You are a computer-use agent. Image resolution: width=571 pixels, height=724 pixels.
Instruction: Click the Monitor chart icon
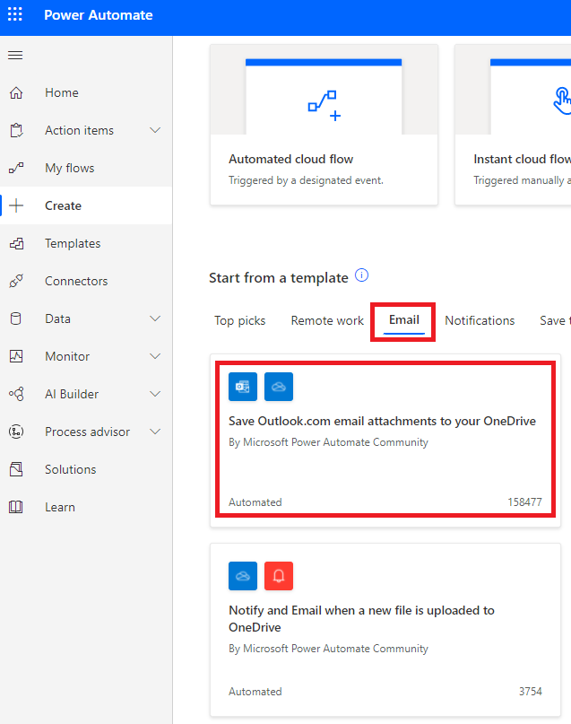coord(16,356)
